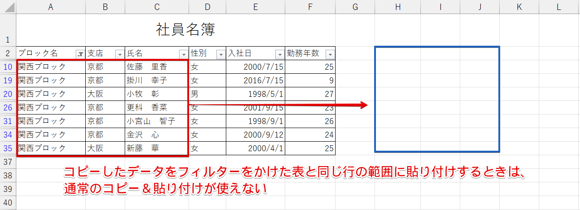Click the 男 gender cell
This screenshot has width=580, height=210.
click(x=207, y=94)
